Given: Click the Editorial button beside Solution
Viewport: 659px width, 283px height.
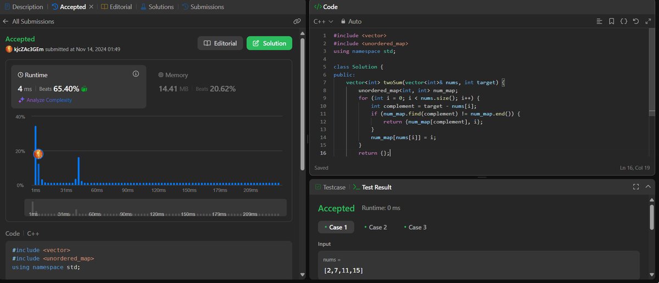Looking at the screenshot, I should [220, 43].
